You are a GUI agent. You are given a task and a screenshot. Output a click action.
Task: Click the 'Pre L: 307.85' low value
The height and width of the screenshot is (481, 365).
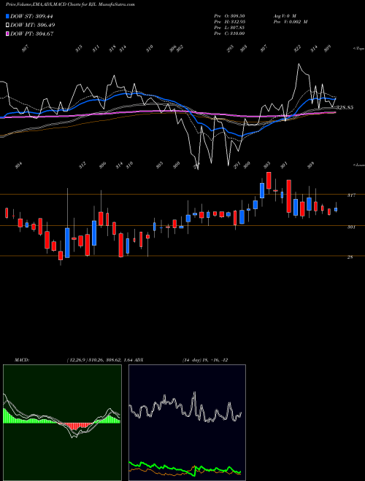click(229, 28)
